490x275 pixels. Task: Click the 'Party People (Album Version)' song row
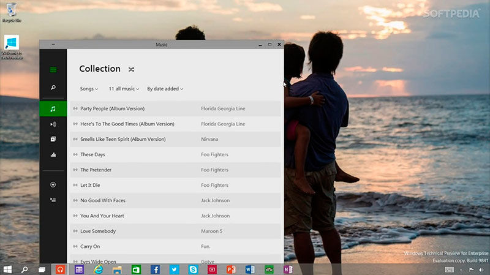112,108
